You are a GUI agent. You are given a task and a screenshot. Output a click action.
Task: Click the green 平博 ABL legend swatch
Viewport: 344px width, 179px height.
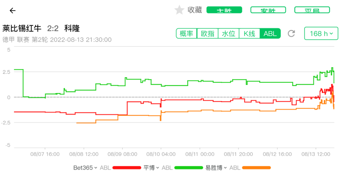point(189,168)
